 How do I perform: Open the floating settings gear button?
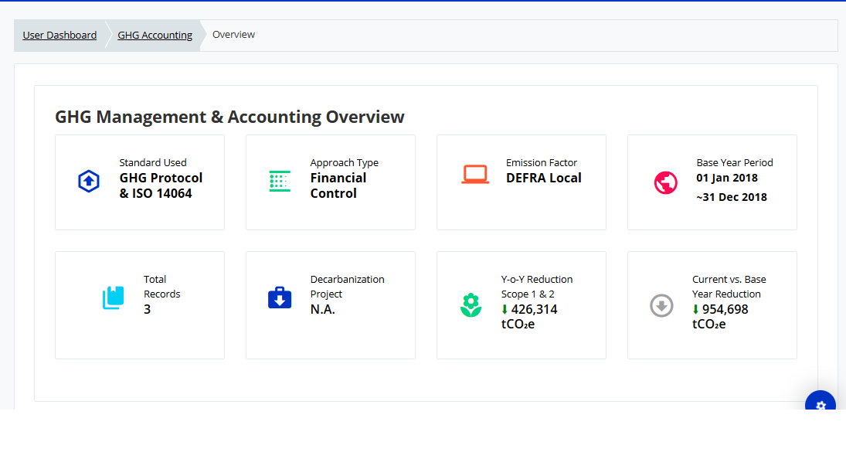point(821,405)
